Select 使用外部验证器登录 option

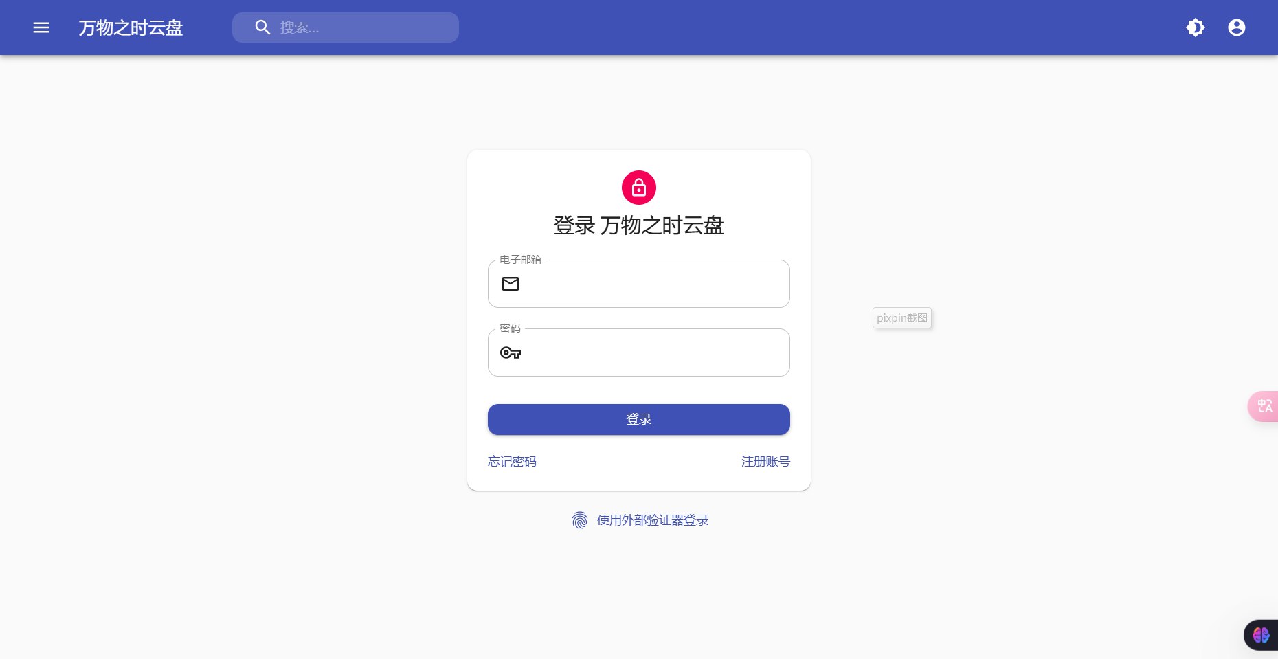pos(652,520)
